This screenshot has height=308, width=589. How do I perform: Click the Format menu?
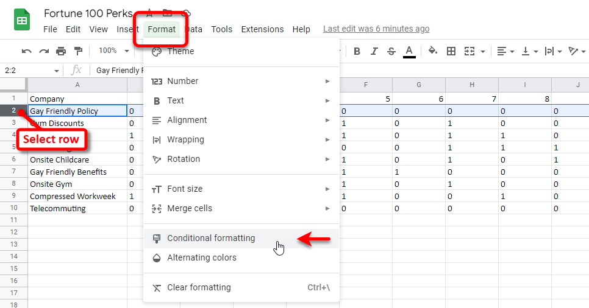click(x=162, y=29)
